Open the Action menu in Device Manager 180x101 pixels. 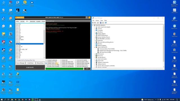pos(97,20)
